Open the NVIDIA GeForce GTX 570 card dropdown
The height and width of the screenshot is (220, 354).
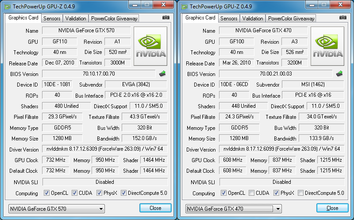pyautogui.click(x=57, y=209)
